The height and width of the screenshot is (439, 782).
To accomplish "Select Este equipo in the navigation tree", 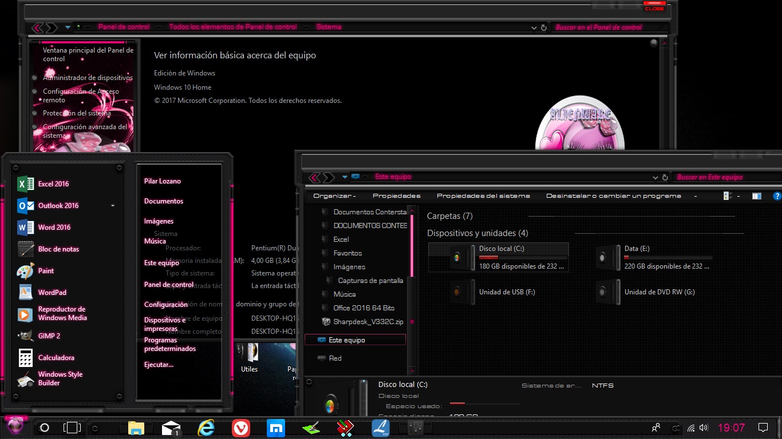I will coord(355,340).
